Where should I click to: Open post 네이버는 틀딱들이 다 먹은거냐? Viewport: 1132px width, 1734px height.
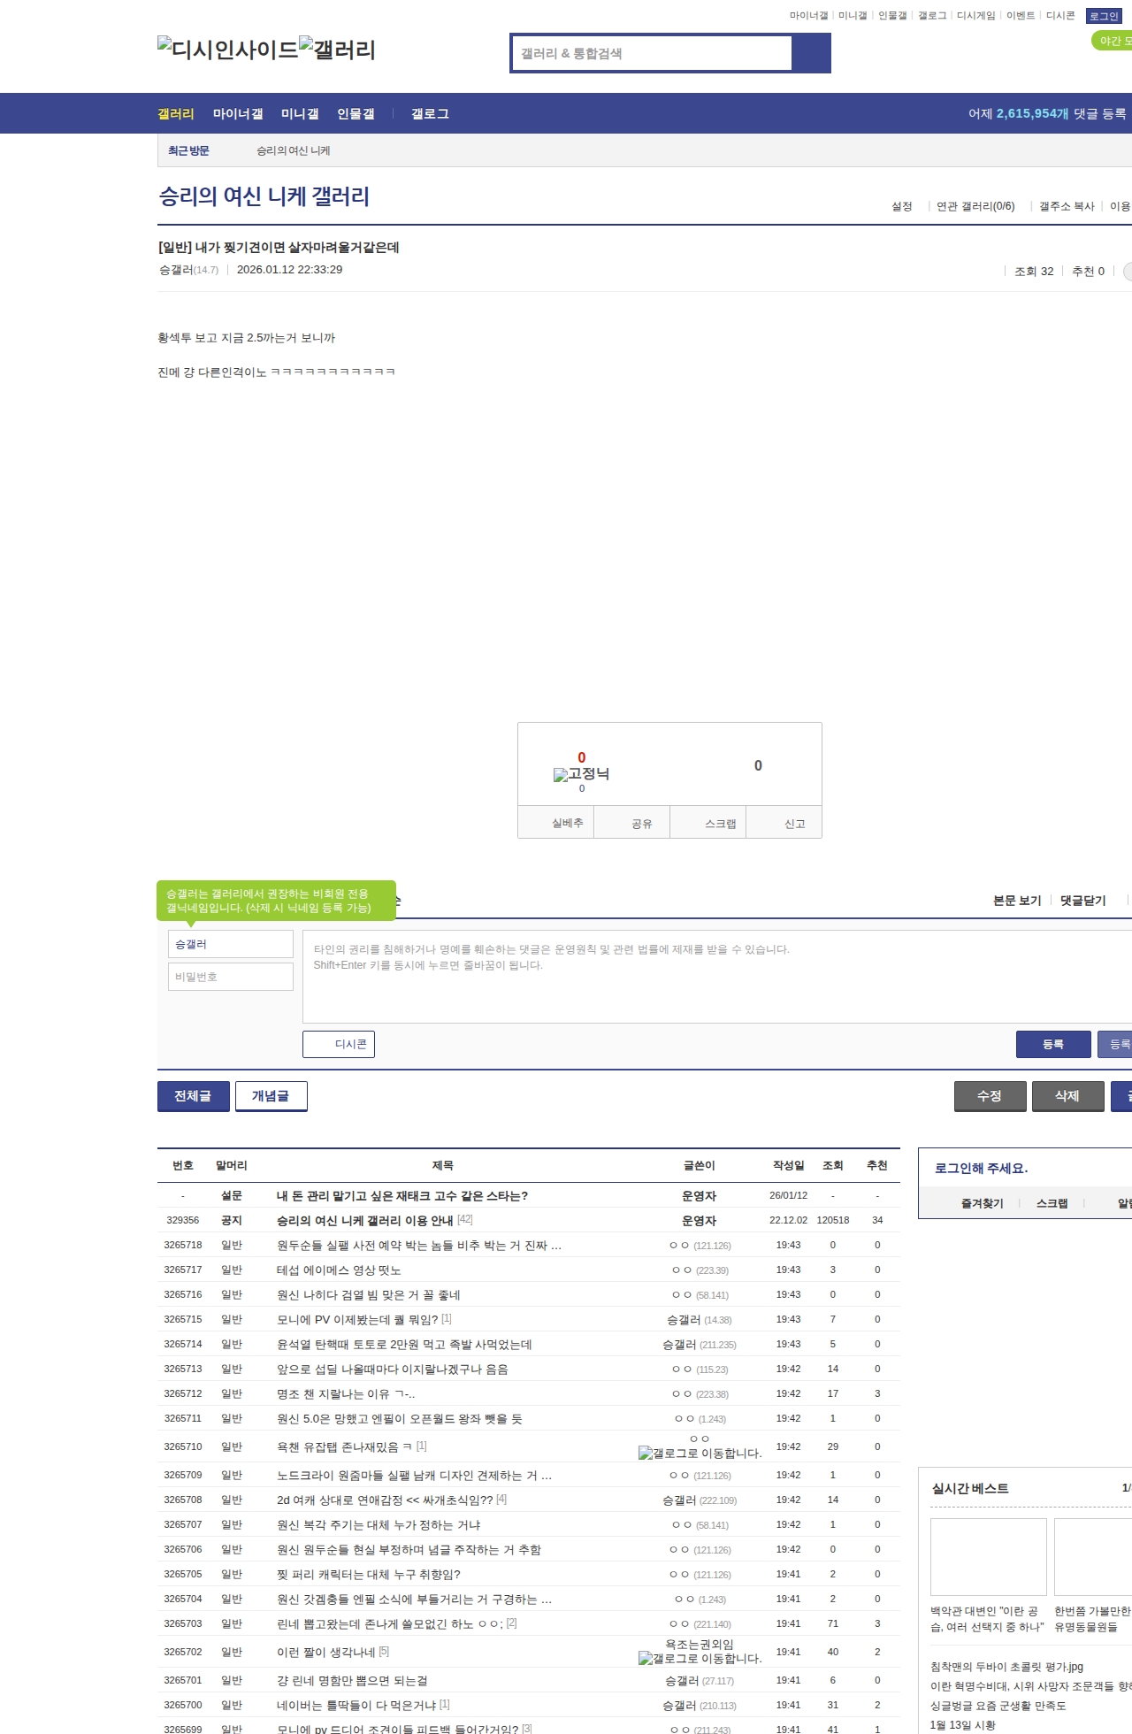coord(356,1706)
